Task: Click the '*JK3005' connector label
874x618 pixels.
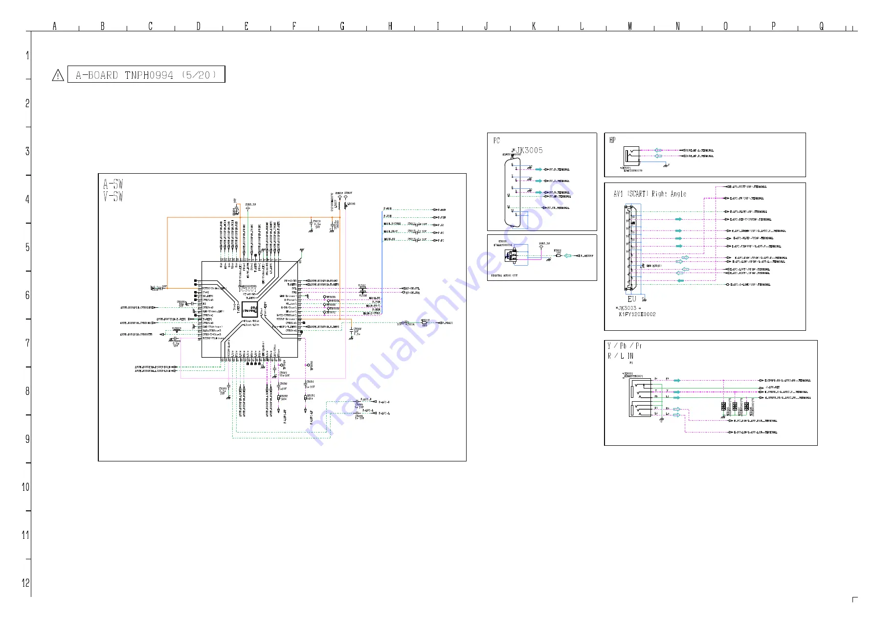Action: pos(527,150)
